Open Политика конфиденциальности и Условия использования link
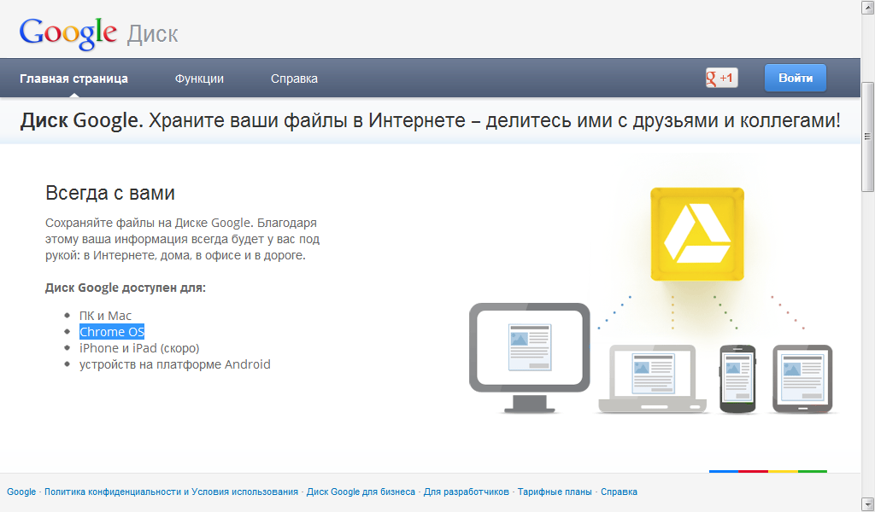The height and width of the screenshot is (512, 875). pyautogui.click(x=171, y=492)
